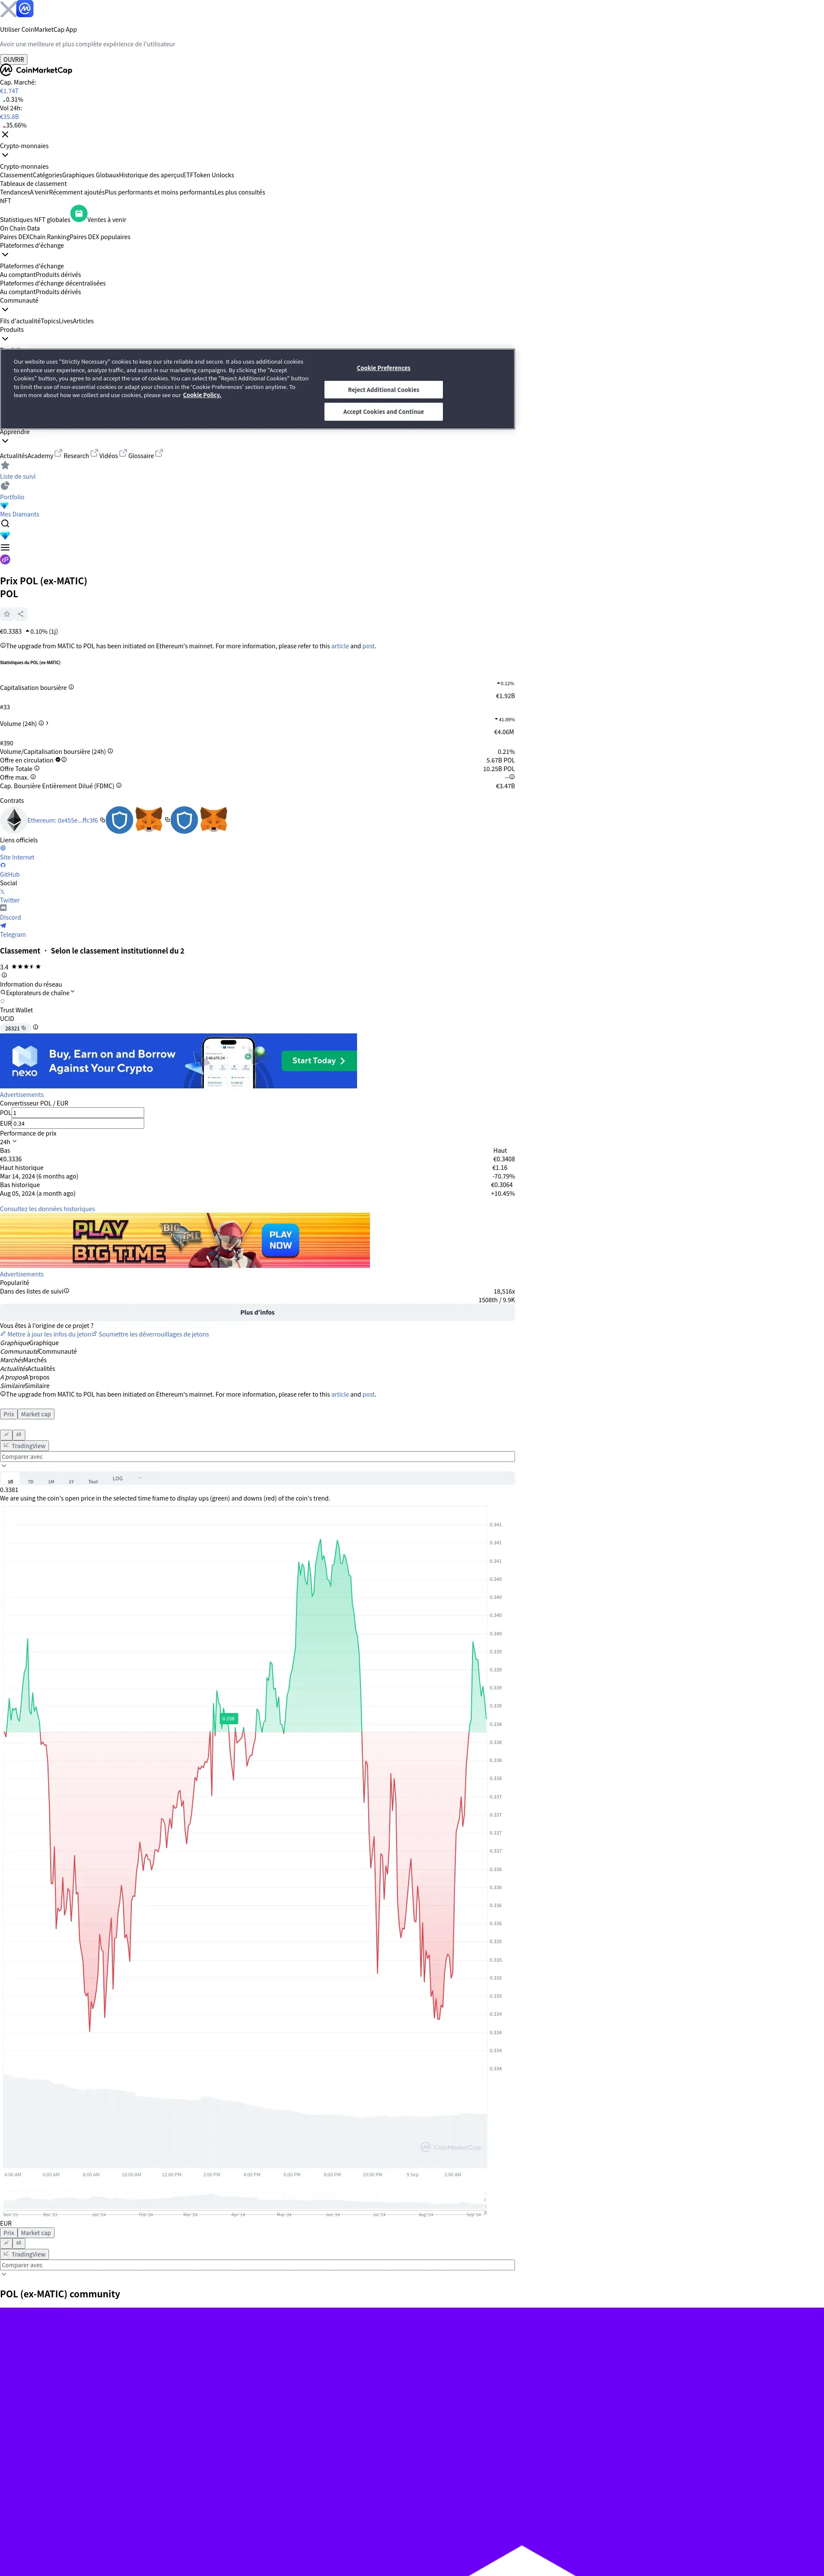The image size is (824, 2576).
Task: Click the Liste de suivi star icon
Action: coord(5,466)
